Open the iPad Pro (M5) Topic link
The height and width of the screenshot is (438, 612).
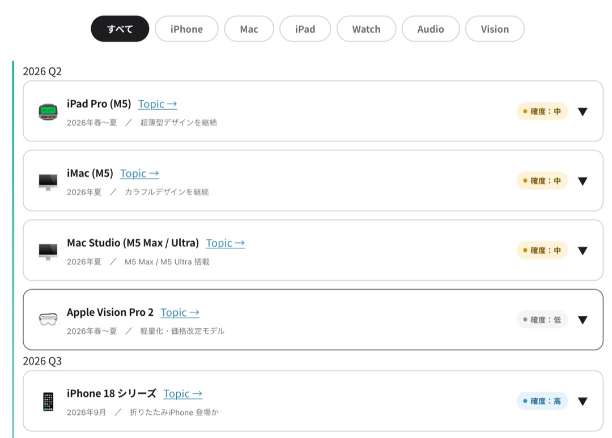pos(158,104)
